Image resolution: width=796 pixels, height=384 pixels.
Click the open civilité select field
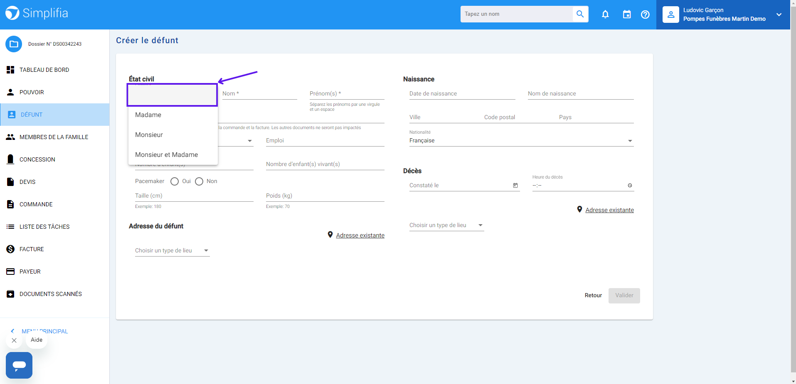click(172, 95)
